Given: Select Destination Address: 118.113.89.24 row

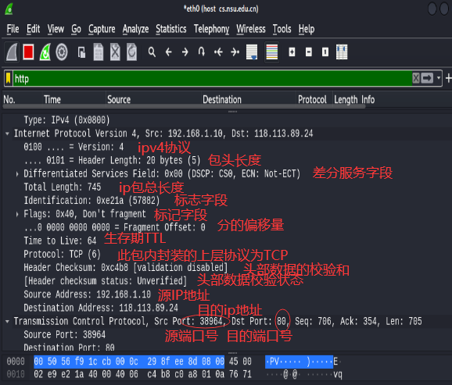Looking at the screenshot, I should pos(101,308).
